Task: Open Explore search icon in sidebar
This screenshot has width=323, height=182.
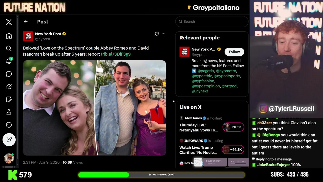Action: click(9, 48)
